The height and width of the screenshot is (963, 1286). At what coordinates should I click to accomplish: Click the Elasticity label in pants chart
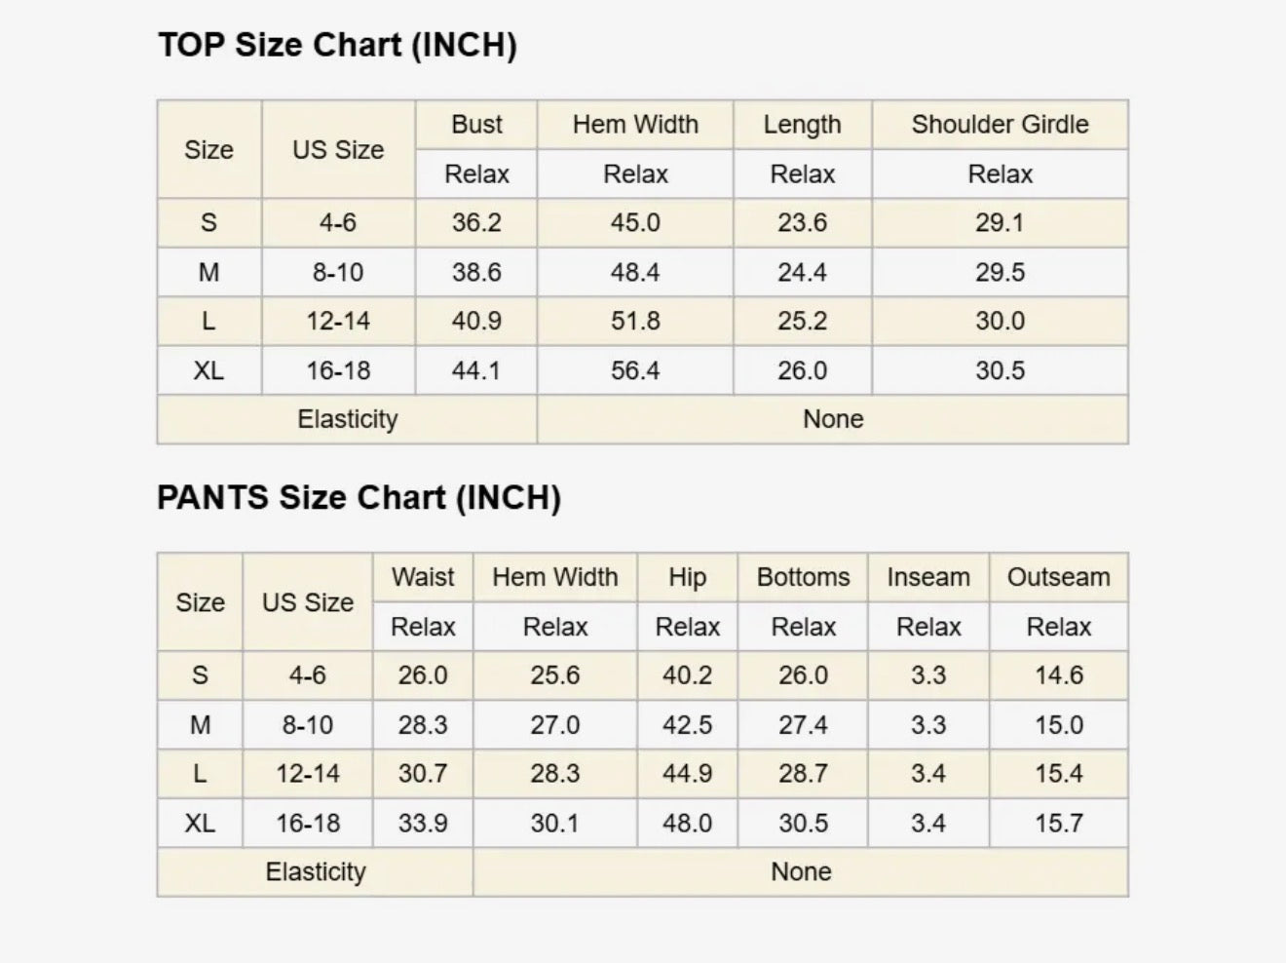coord(316,871)
